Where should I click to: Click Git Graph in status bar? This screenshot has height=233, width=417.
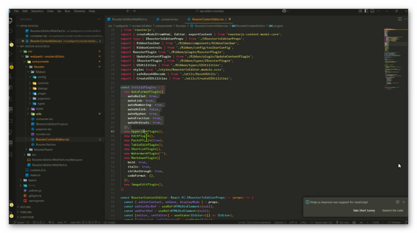(110, 222)
